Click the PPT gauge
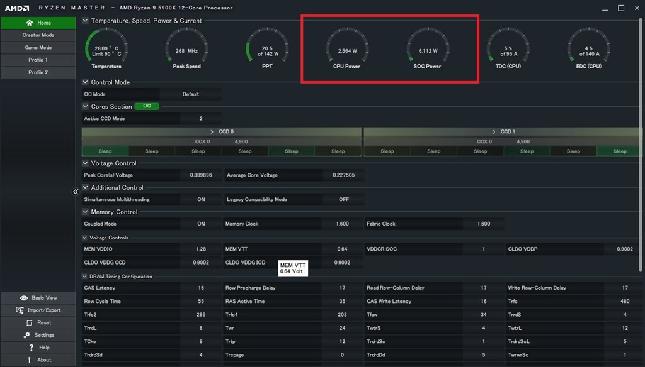Screen dimensions: 645x367 (x=267, y=48)
